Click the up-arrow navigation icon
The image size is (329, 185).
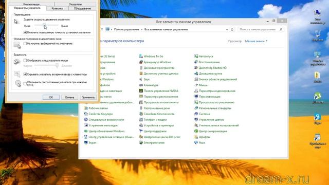coord(102,30)
